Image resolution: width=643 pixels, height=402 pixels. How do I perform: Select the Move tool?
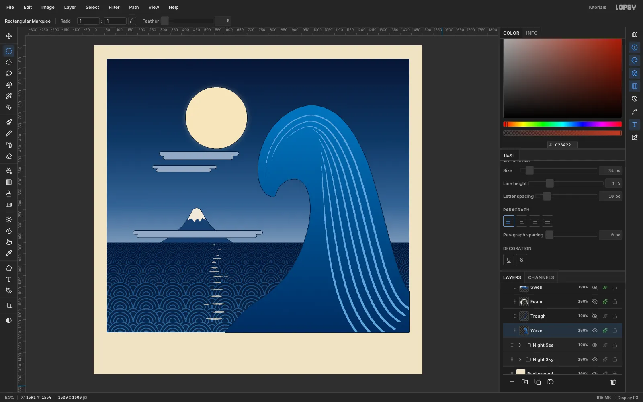(x=9, y=36)
